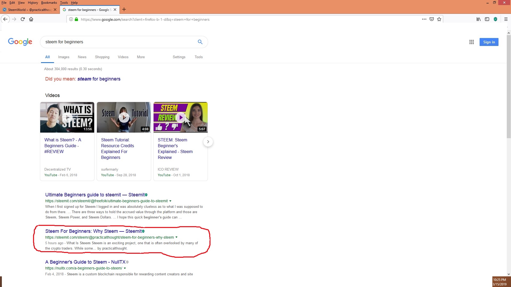Play the Steem Tutorial video thumbnail

(124, 117)
